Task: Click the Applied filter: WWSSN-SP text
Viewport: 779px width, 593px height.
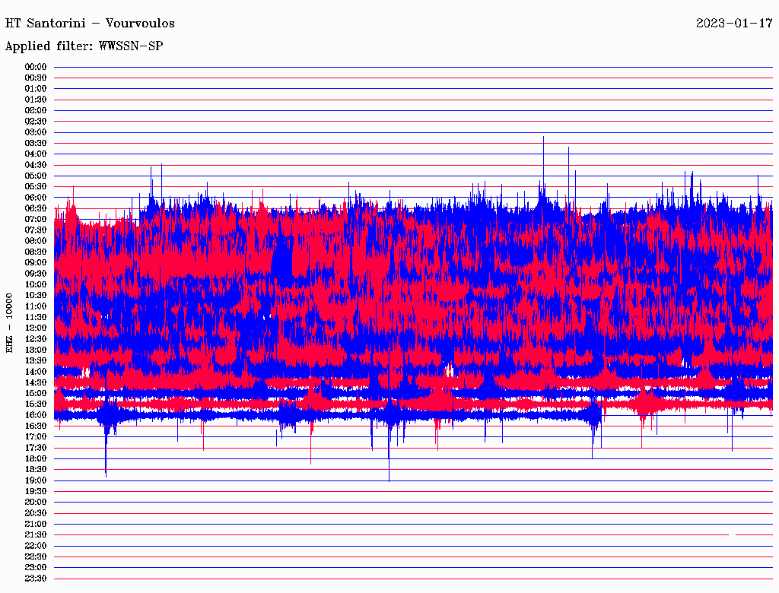Action: click(84, 46)
